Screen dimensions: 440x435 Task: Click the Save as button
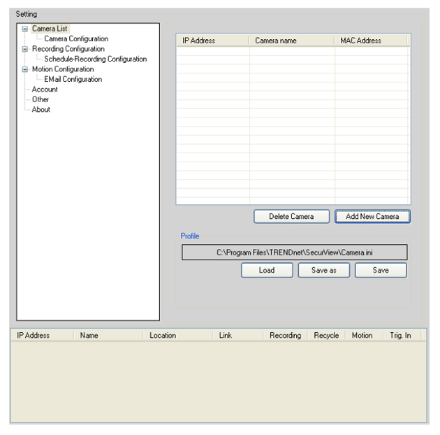tap(323, 271)
